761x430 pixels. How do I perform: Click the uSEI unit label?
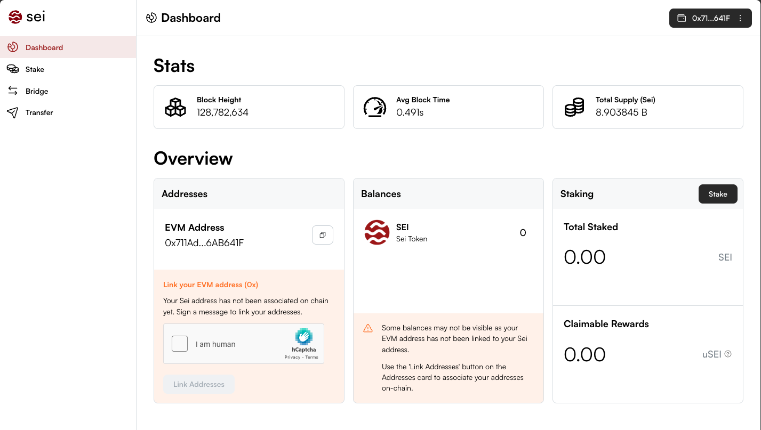pos(711,354)
